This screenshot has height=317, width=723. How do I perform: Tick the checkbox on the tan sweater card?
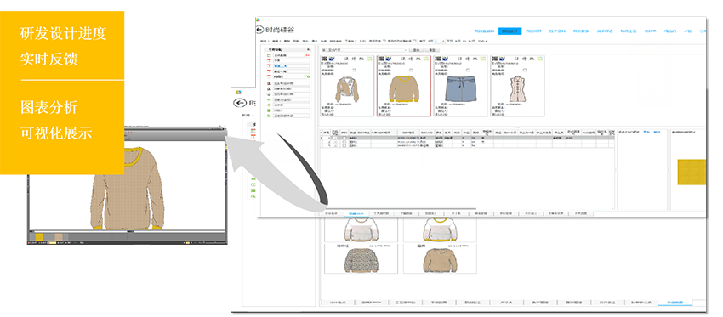[x=411, y=70]
